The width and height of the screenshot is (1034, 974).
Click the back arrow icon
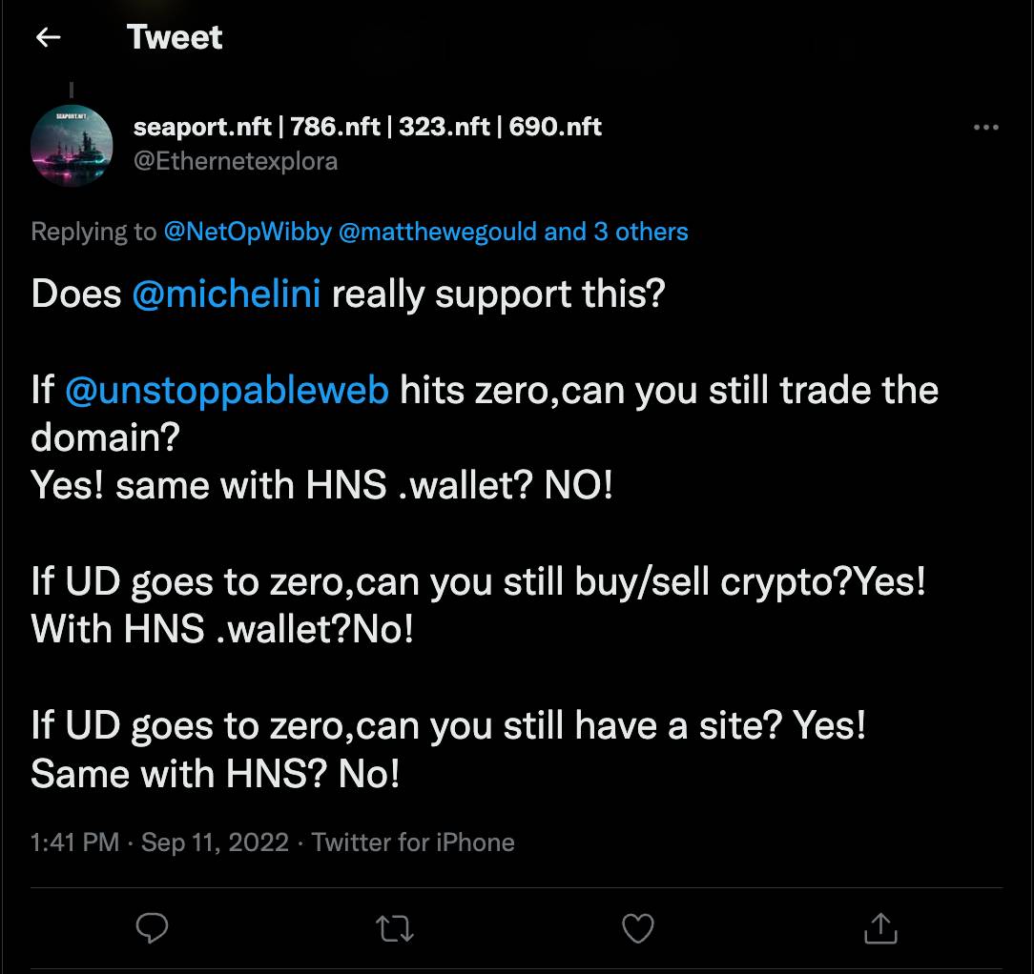coord(48,37)
